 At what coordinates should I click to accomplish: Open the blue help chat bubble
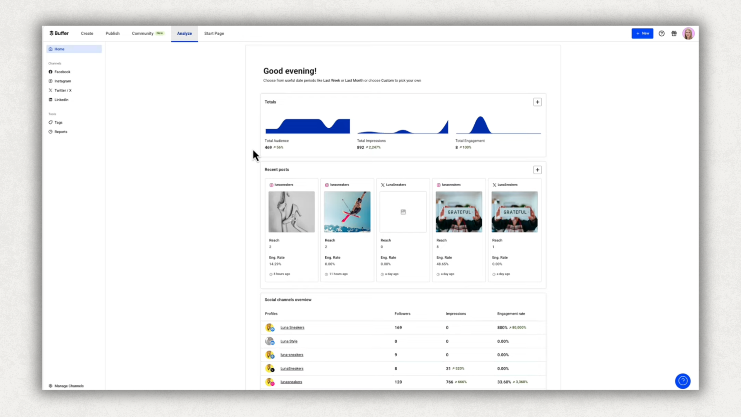[682, 381]
